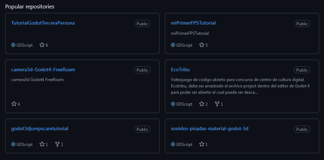Click GDScript language dot on EcoTribu
324x160 pixels.
click(x=173, y=104)
